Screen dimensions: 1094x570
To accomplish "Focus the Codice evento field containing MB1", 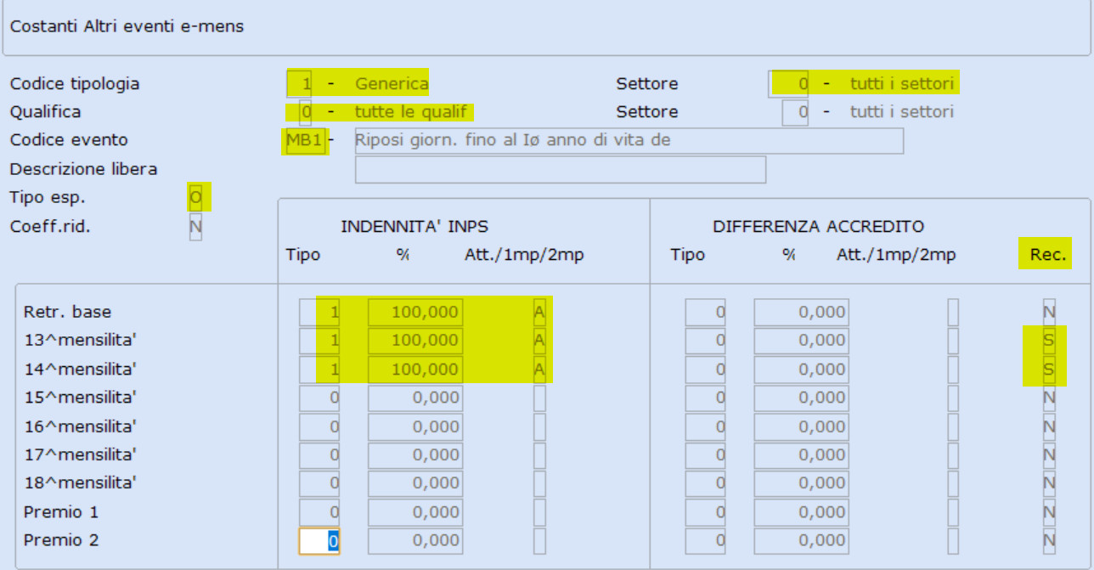I will tap(305, 140).
